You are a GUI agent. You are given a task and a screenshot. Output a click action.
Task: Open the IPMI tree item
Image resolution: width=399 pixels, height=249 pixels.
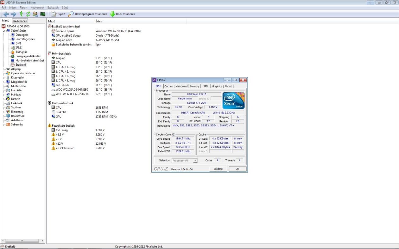click(x=18, y=48)
